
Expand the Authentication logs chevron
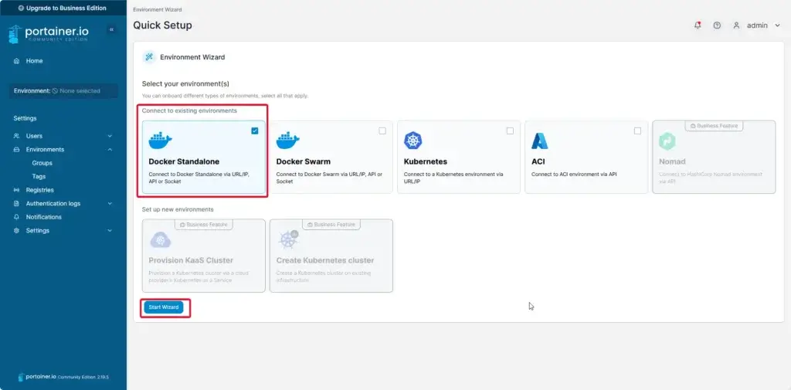(x=110, y=204)
